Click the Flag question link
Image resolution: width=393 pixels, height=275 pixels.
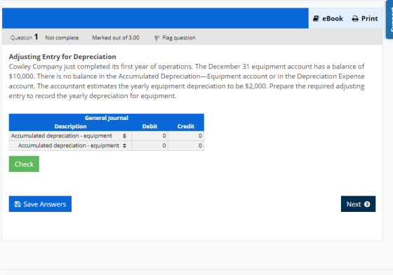[179, 38]
